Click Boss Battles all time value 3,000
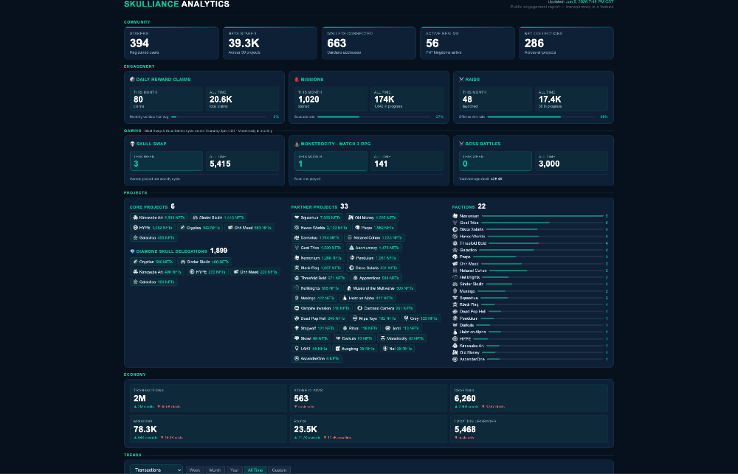Viewport: 738px width, 474px height. click(549, 164)
